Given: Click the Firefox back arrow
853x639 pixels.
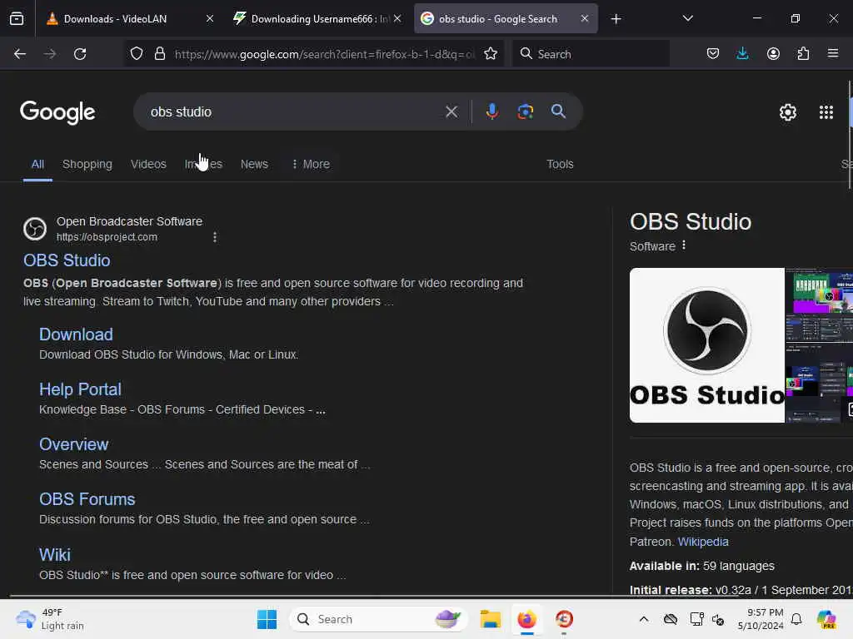Looking at the screenshot, I should click(20, 54).
